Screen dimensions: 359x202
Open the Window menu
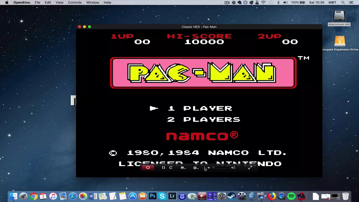point(93,3)
